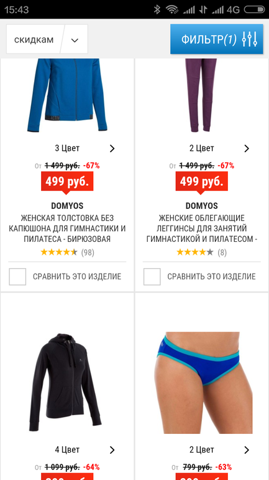This screenshot has height=480, width=269.
Task: Open the 'скидкам' sort dropdown
Action: (47, 39)
